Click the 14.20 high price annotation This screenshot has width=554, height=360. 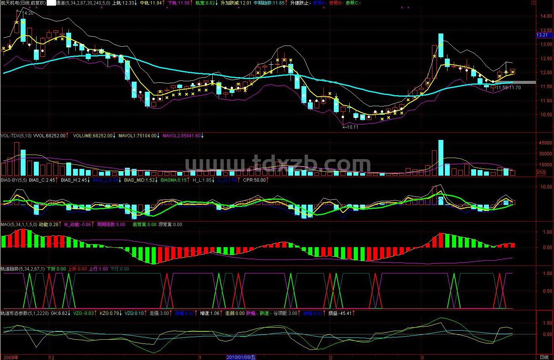click(28, 13)
